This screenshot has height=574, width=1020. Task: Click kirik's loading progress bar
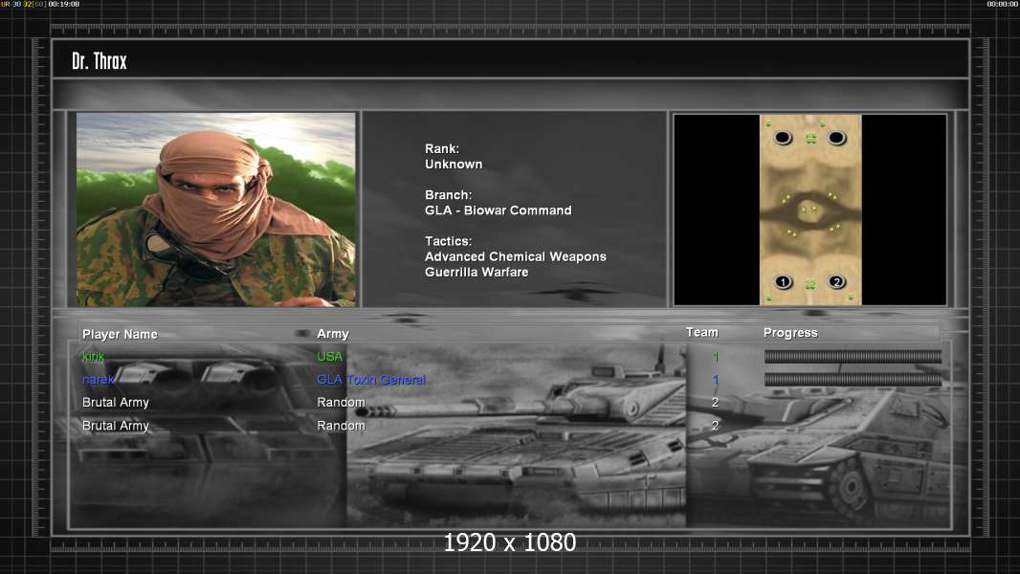click(853, 356)
